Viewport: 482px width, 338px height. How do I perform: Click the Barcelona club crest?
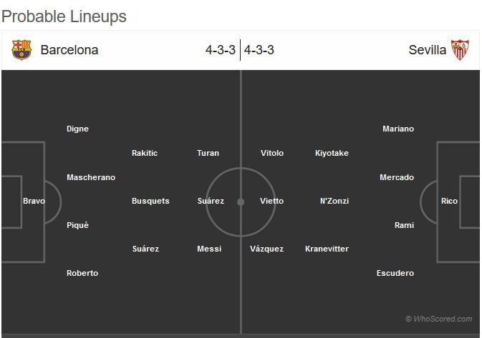pos(21,49)
